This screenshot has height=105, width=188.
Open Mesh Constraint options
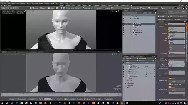pyautogui.click(x=88, y=8)
